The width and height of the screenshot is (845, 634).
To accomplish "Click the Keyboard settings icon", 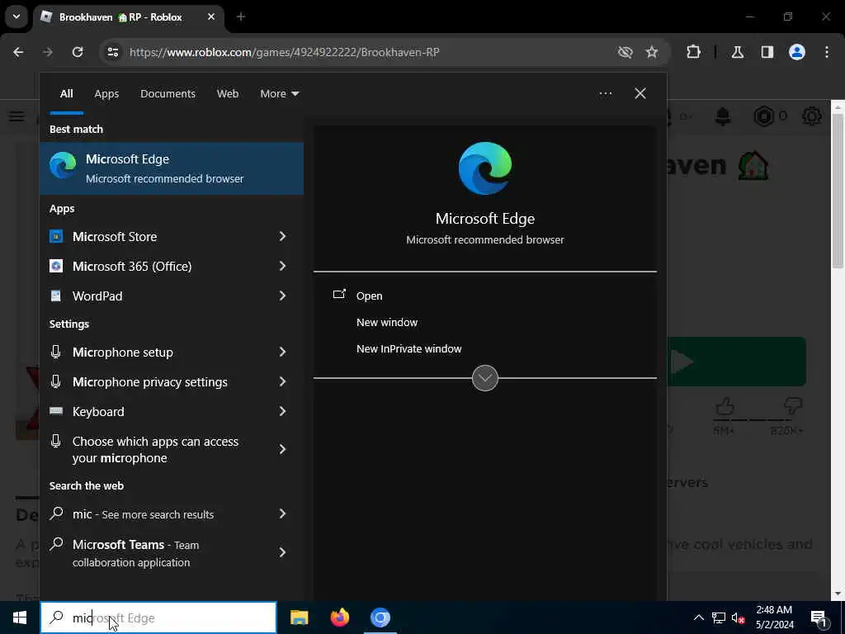I will (56, 411).
